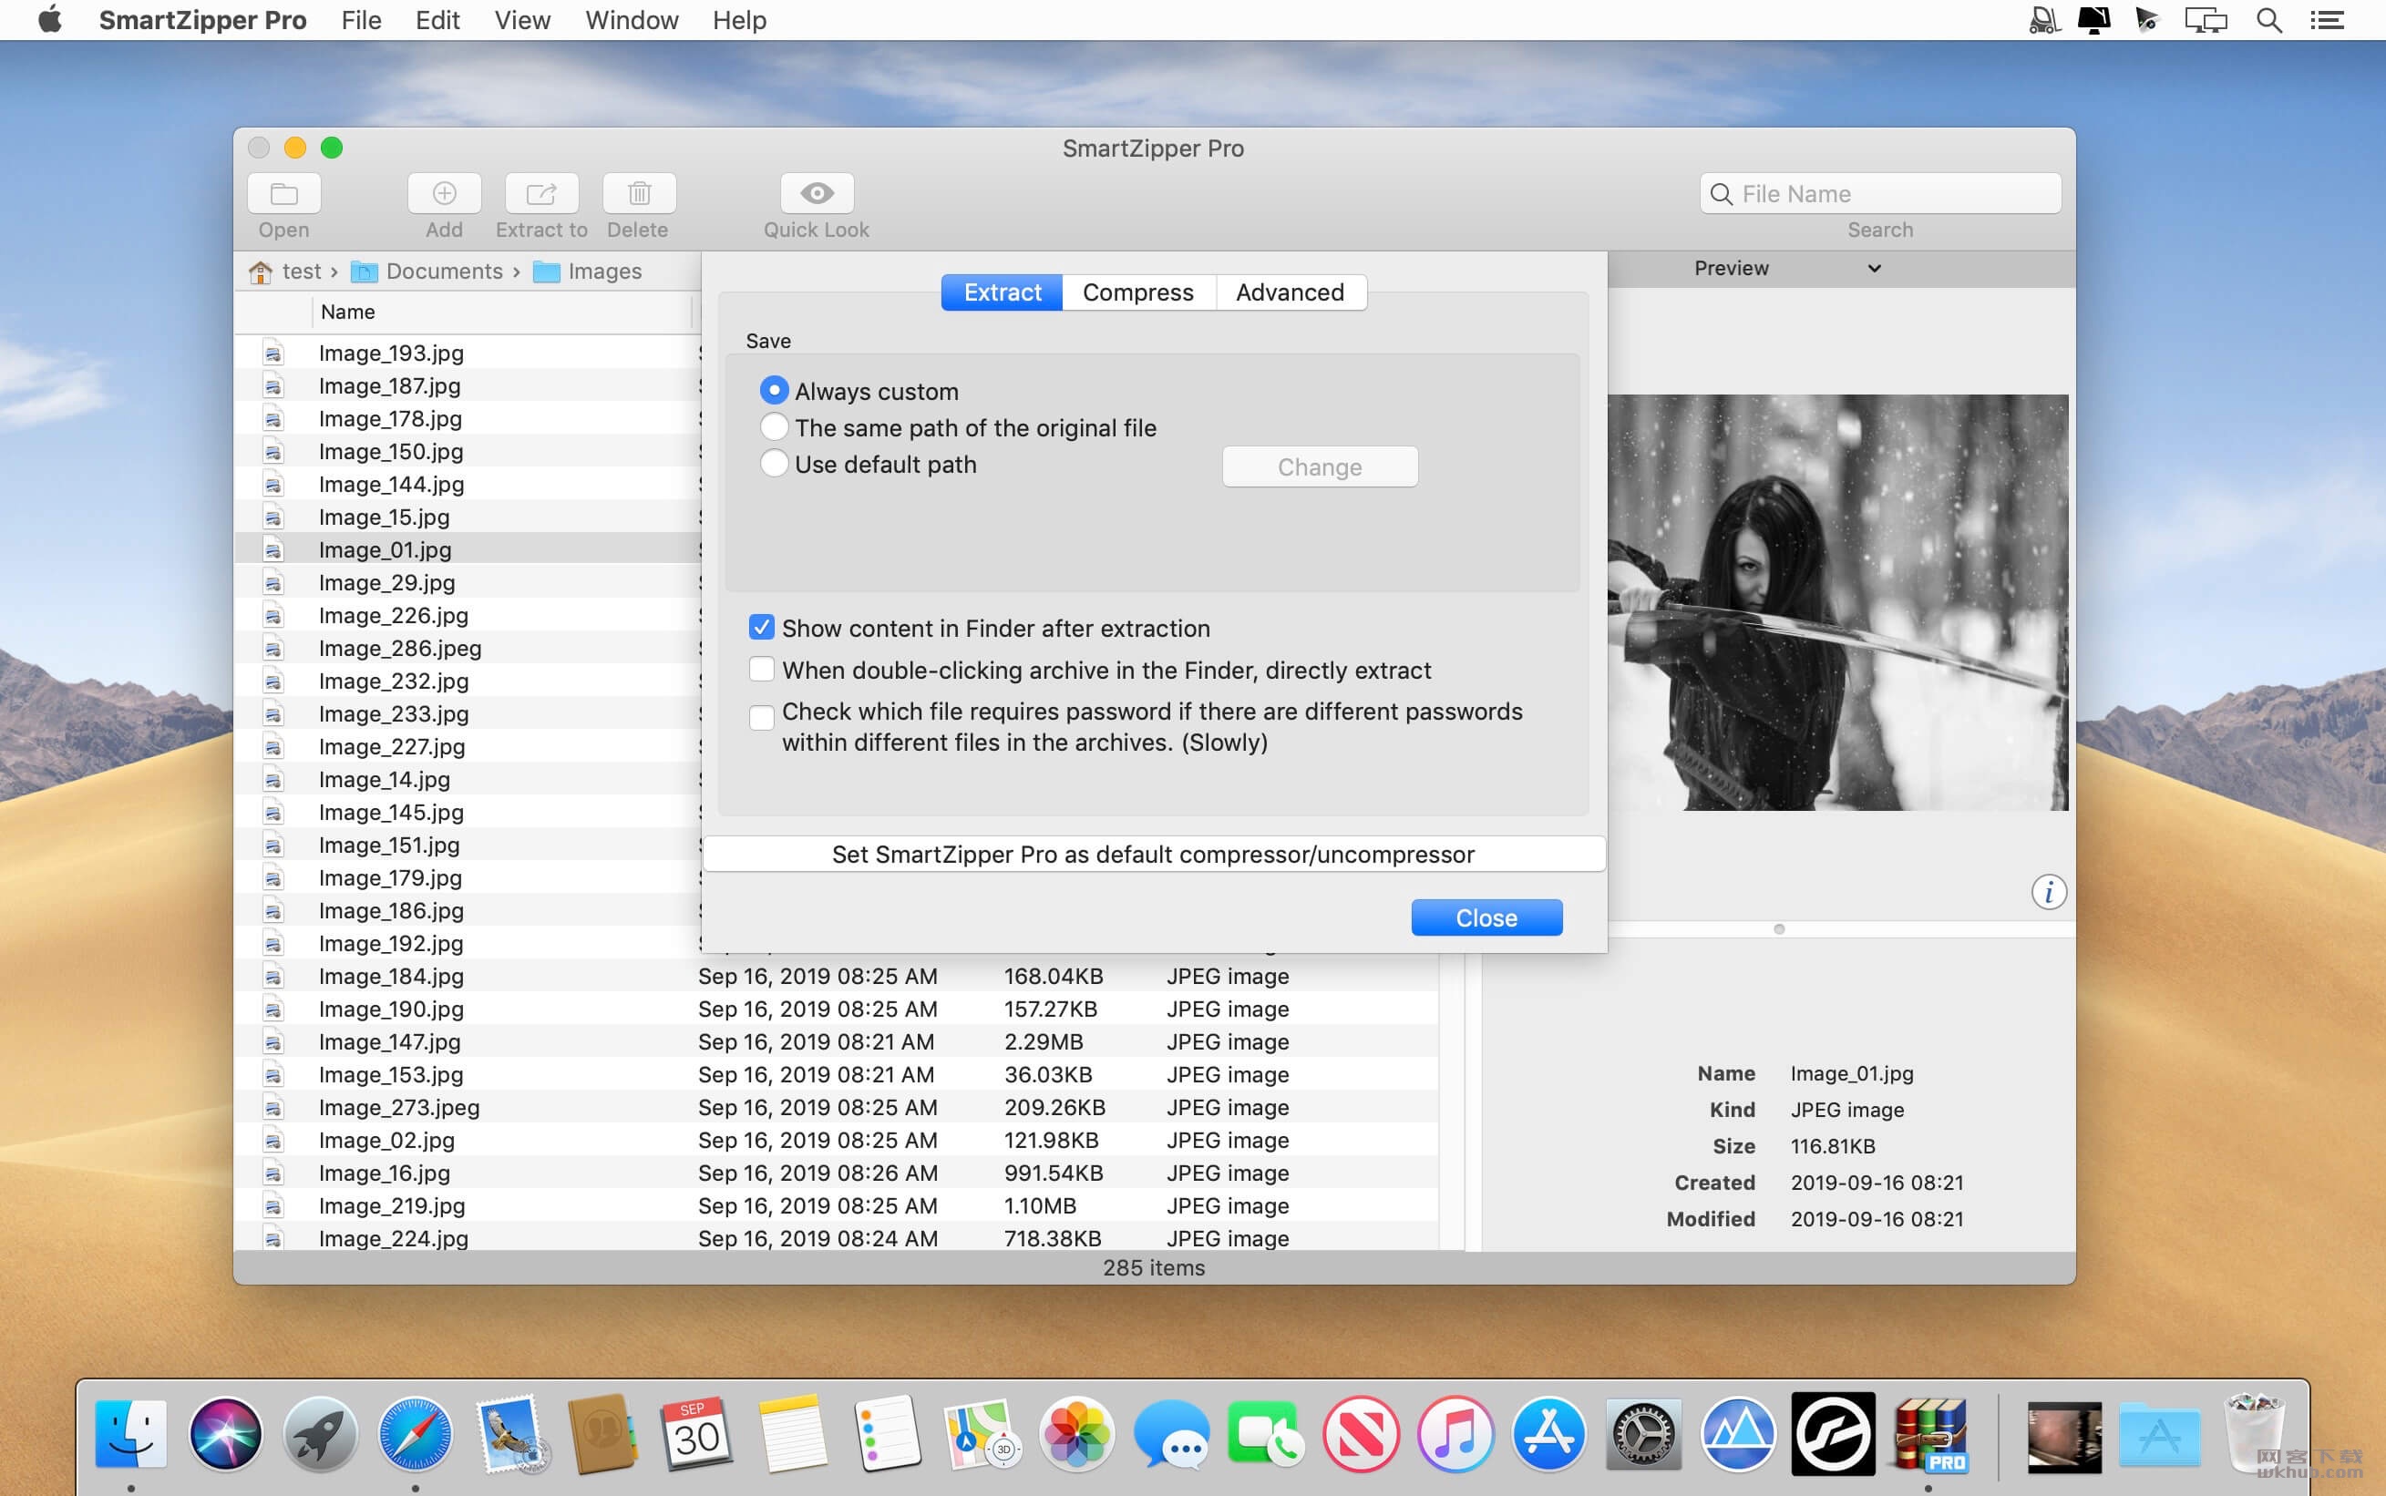This screenshot has height=1496, width=2386.
Task: Open Reminders app in the dock
Action: (x=886, y=1432)
